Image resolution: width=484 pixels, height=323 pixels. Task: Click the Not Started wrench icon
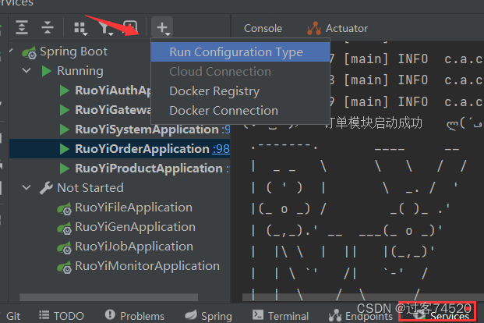(x=46, y=188)
